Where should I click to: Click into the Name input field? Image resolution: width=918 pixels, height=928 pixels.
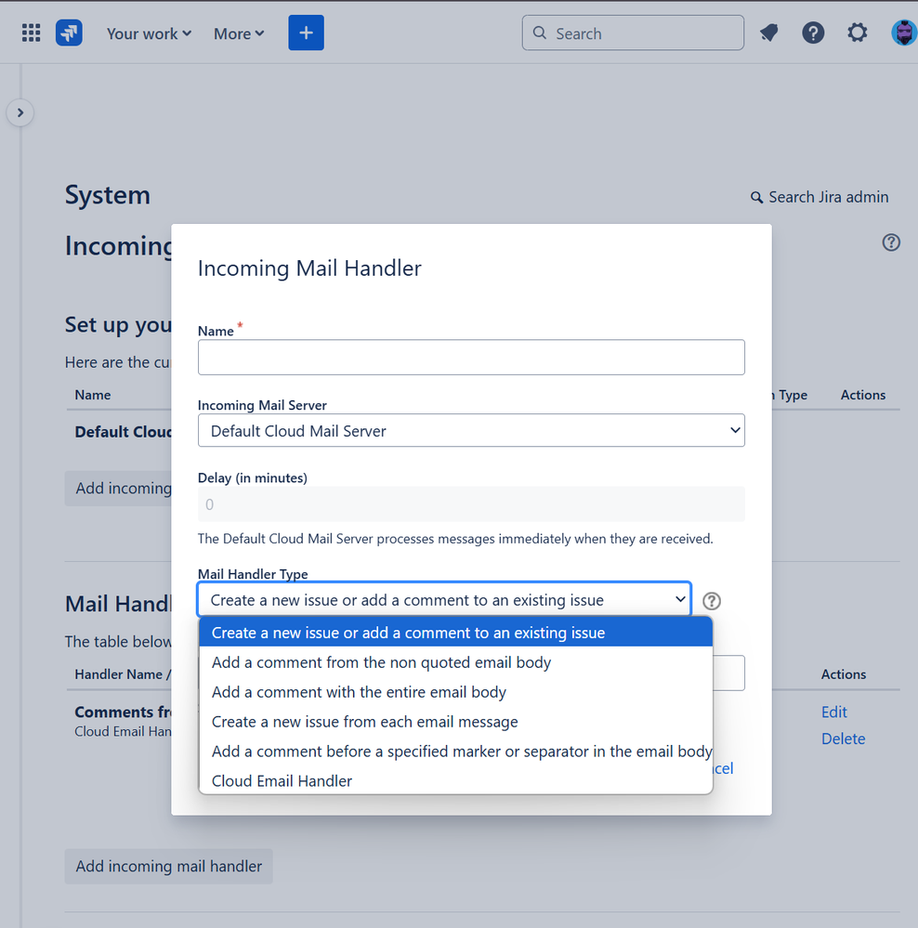(471, 357)
